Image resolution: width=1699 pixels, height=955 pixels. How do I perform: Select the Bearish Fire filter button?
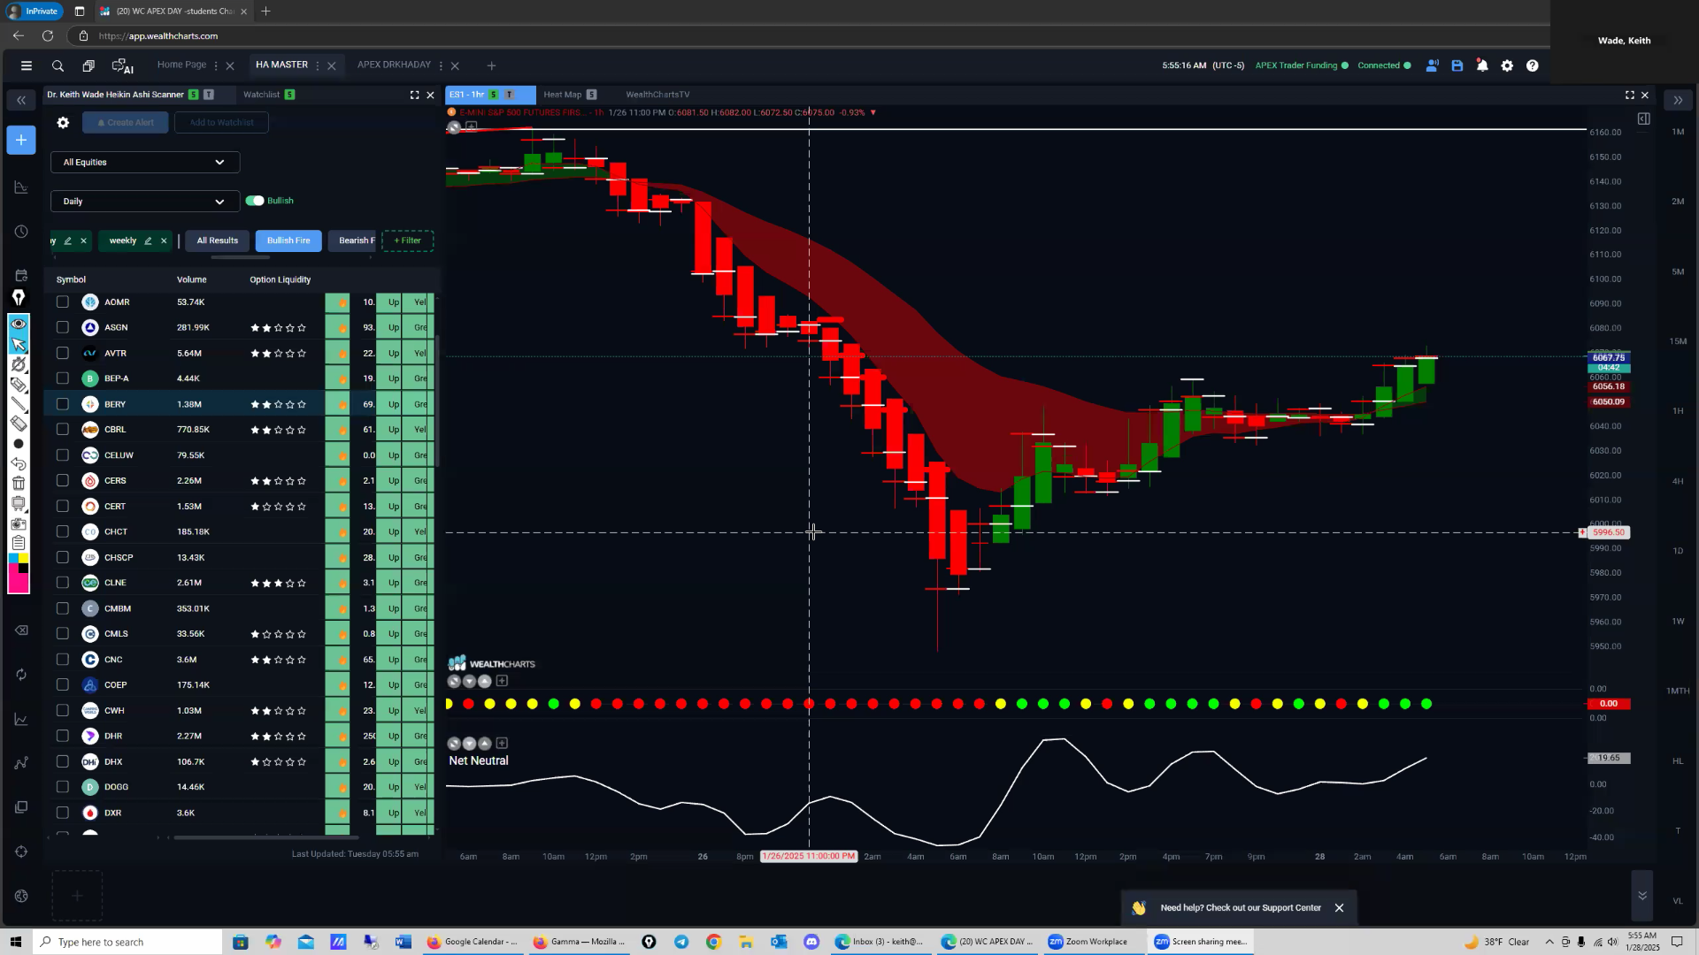353,241
